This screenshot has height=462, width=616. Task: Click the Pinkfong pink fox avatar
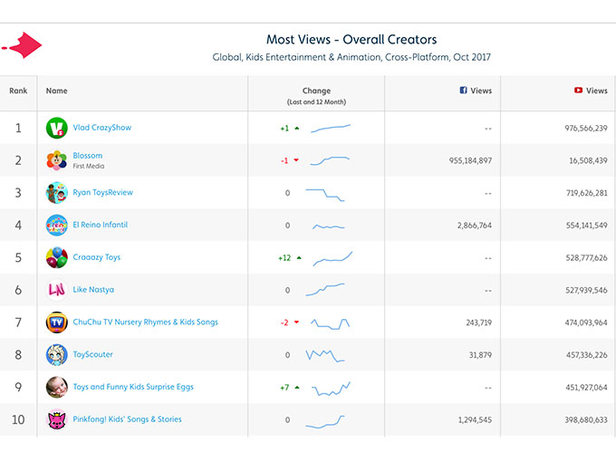pos(56,419)
